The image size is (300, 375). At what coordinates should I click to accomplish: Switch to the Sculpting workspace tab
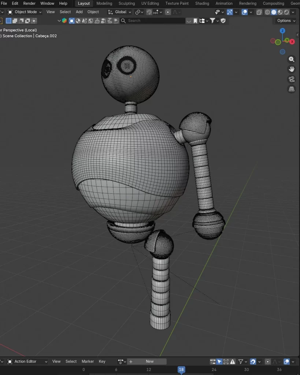(126, 3)
